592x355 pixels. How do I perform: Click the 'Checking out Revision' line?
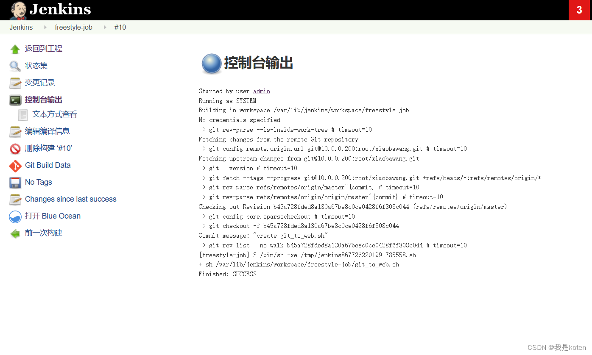point(353,207)
